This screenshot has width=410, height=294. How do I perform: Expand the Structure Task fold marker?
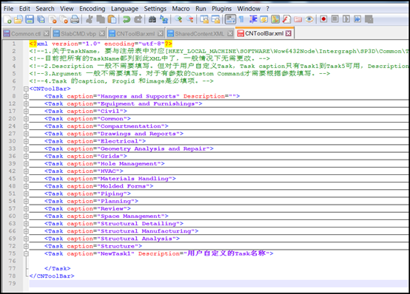(x=26, y=246)
